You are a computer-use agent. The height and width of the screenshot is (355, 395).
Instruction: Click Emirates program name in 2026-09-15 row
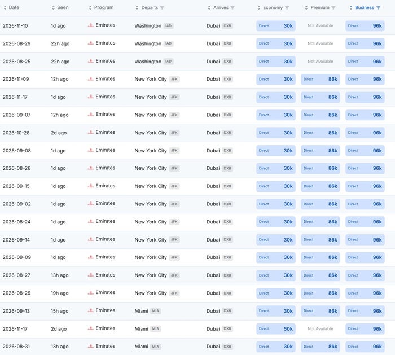pyautogui.click(x=106, y=186)
